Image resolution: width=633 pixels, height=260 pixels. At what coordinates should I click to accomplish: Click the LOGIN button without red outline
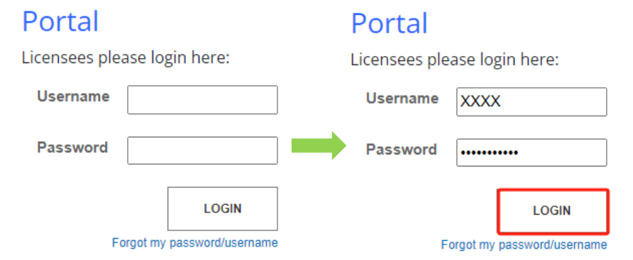click(x=223, y=208)
